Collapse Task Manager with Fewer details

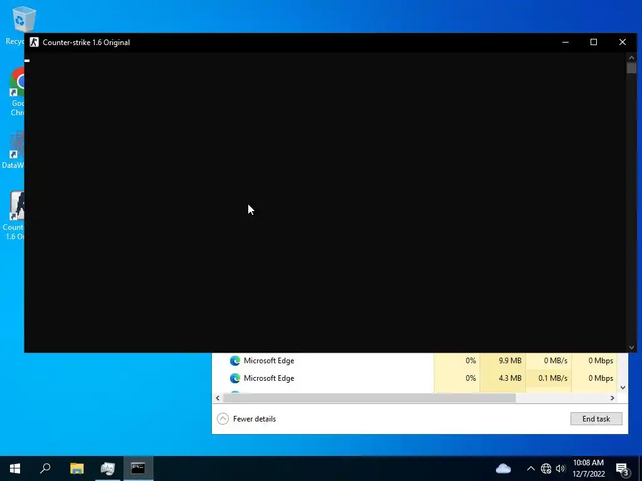click(x=246, y=419)
